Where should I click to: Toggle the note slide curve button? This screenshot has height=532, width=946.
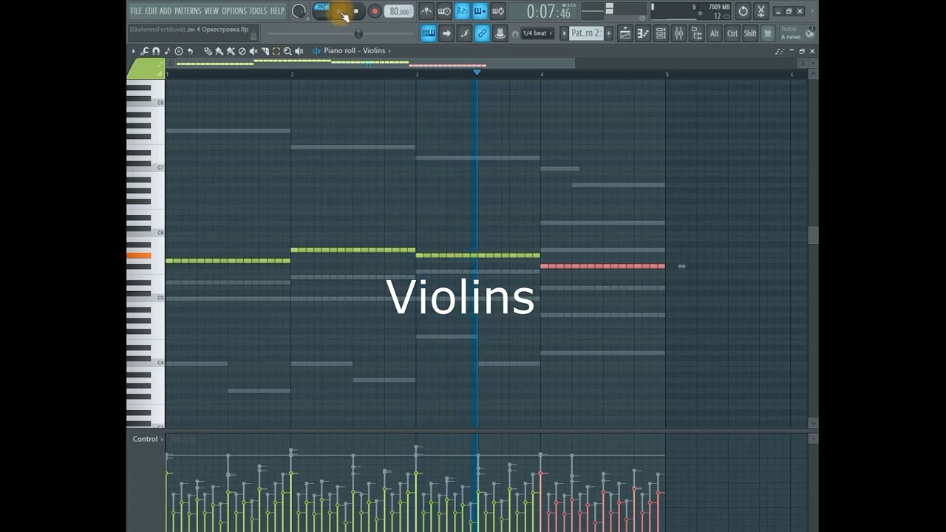pyautogui.click(x=464, y=33)
